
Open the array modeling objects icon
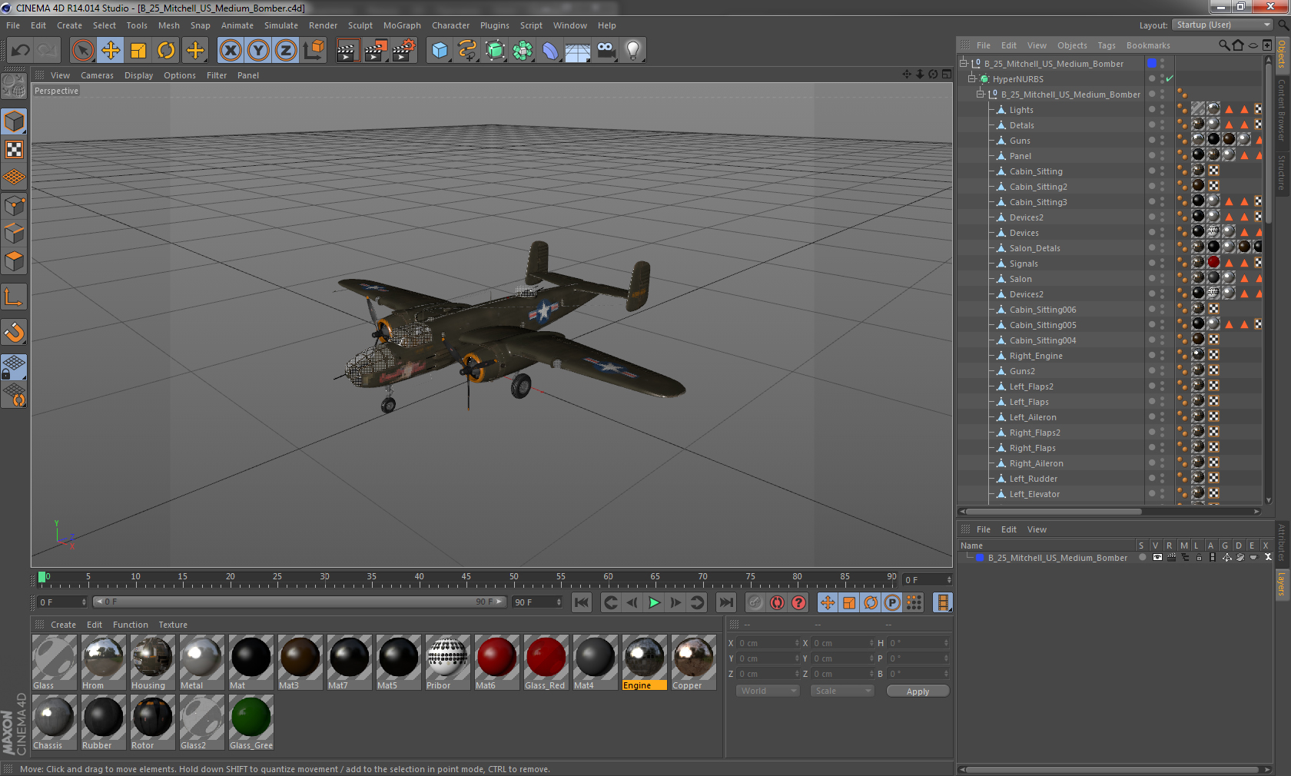coord(523,51)
